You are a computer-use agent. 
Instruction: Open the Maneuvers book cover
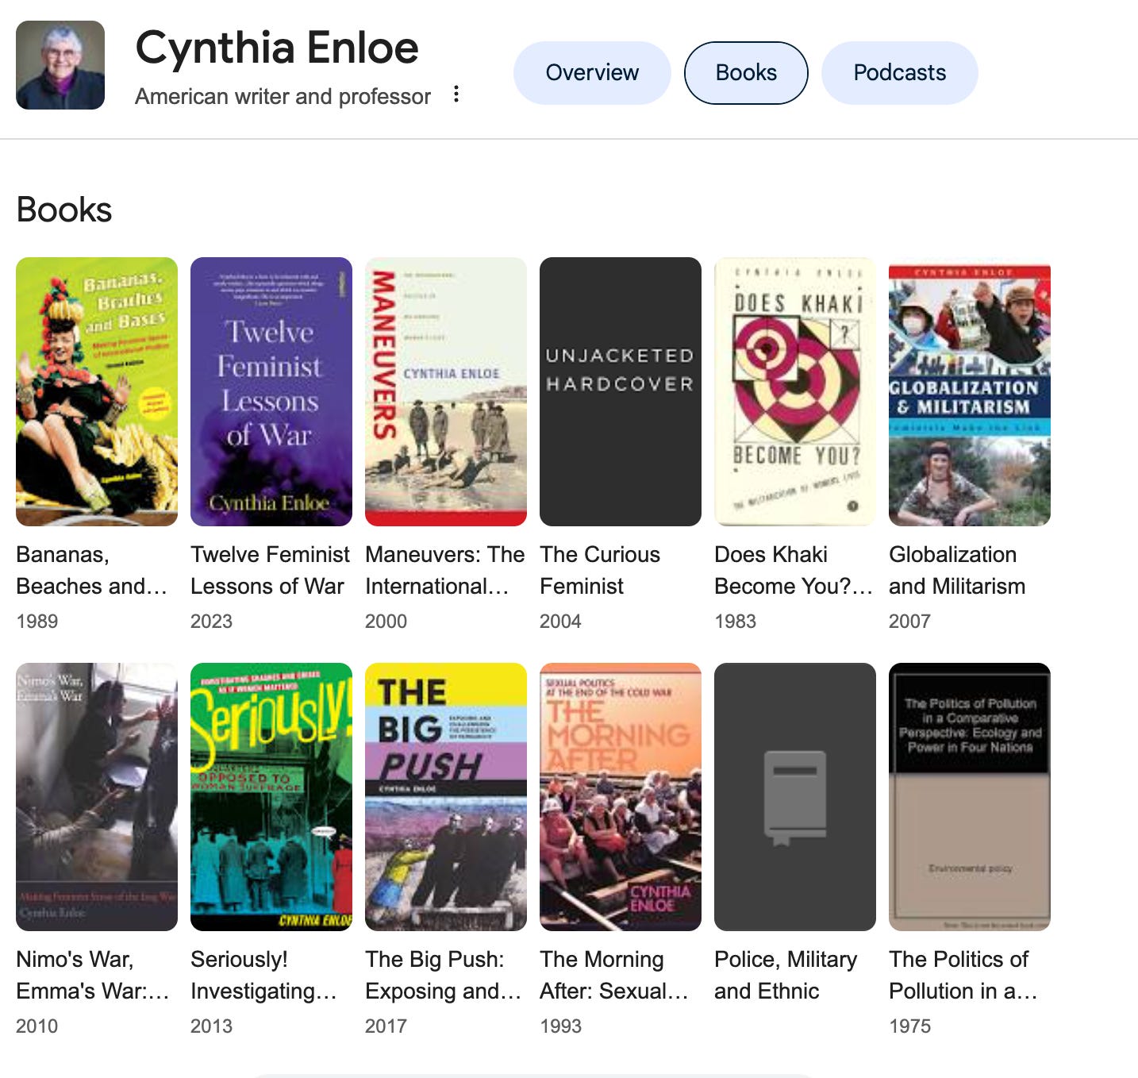tap(446, 391)
